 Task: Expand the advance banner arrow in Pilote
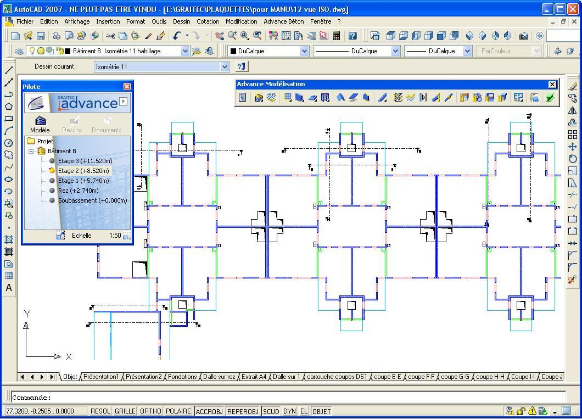click(x=123, y=101)
